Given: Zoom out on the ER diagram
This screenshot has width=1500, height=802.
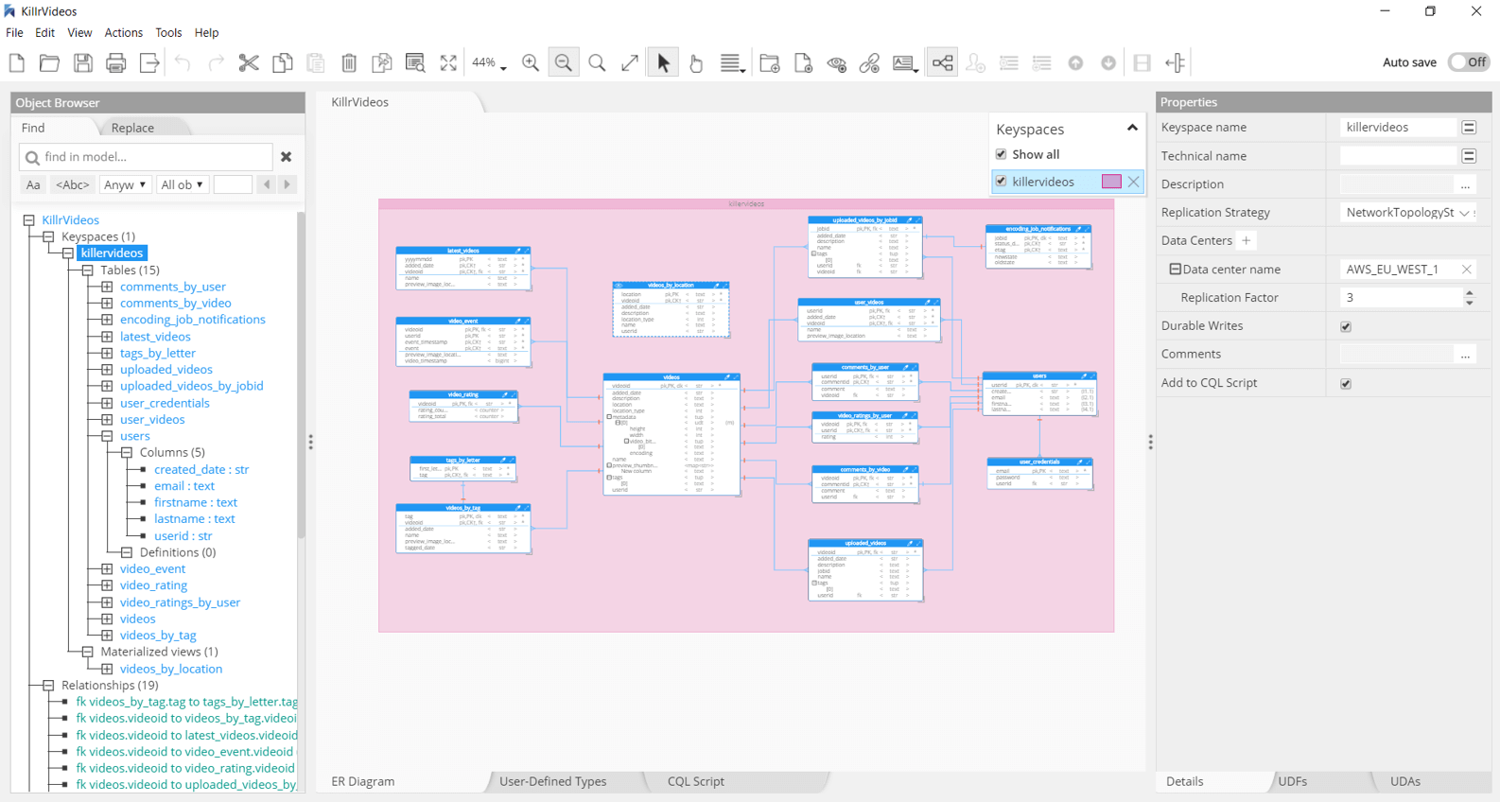Looking at the screenshot, I should click(x=564, y=63).
